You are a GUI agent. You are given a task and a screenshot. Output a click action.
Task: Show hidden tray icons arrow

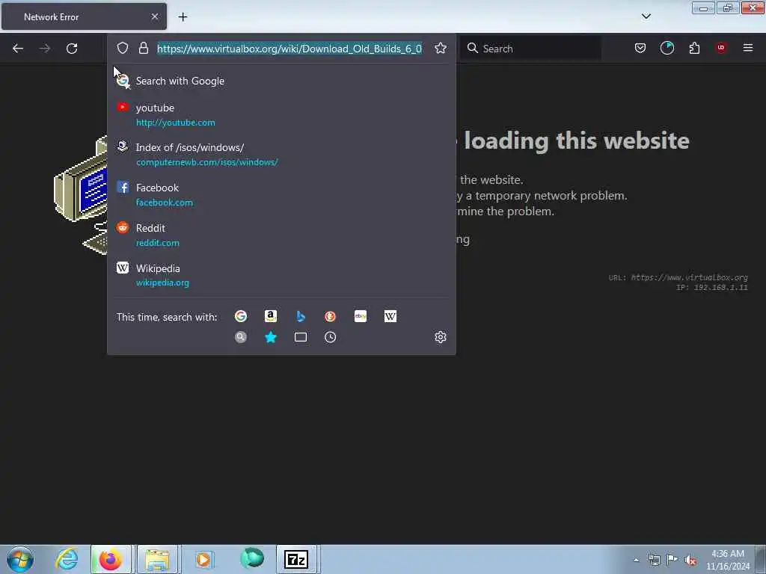pos(636,561)
